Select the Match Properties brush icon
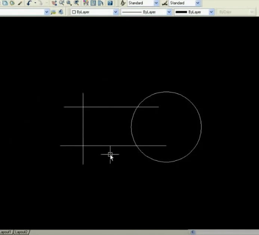This screenshot has width=259, height=235. tap(20, 3)
